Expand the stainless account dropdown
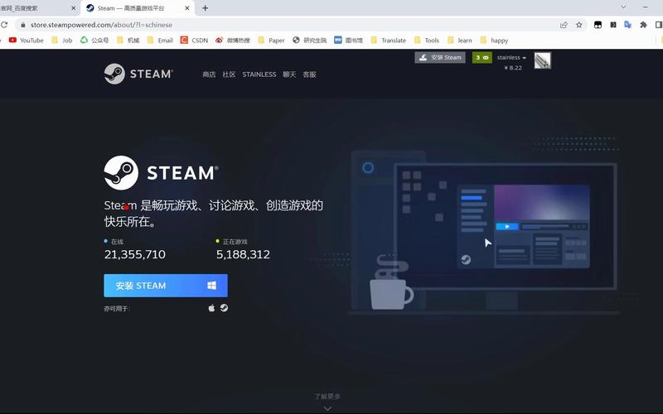The height and width of the screenshot is (414, 663). pyautogui.click(x=511, y=57)
